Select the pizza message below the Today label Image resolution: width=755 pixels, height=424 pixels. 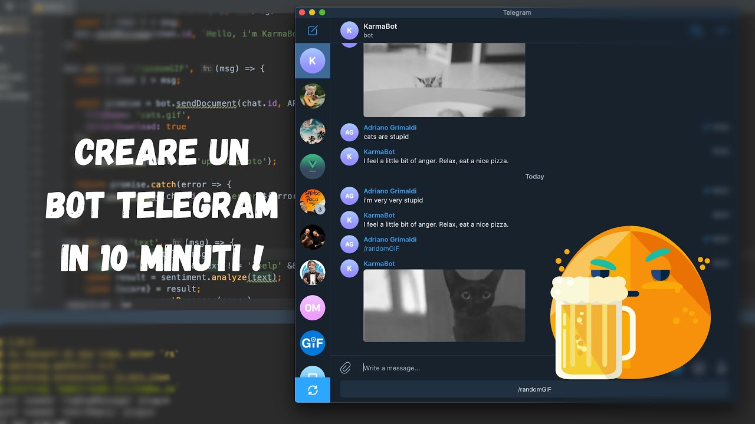pyautogui.click(x=436, y=224)
